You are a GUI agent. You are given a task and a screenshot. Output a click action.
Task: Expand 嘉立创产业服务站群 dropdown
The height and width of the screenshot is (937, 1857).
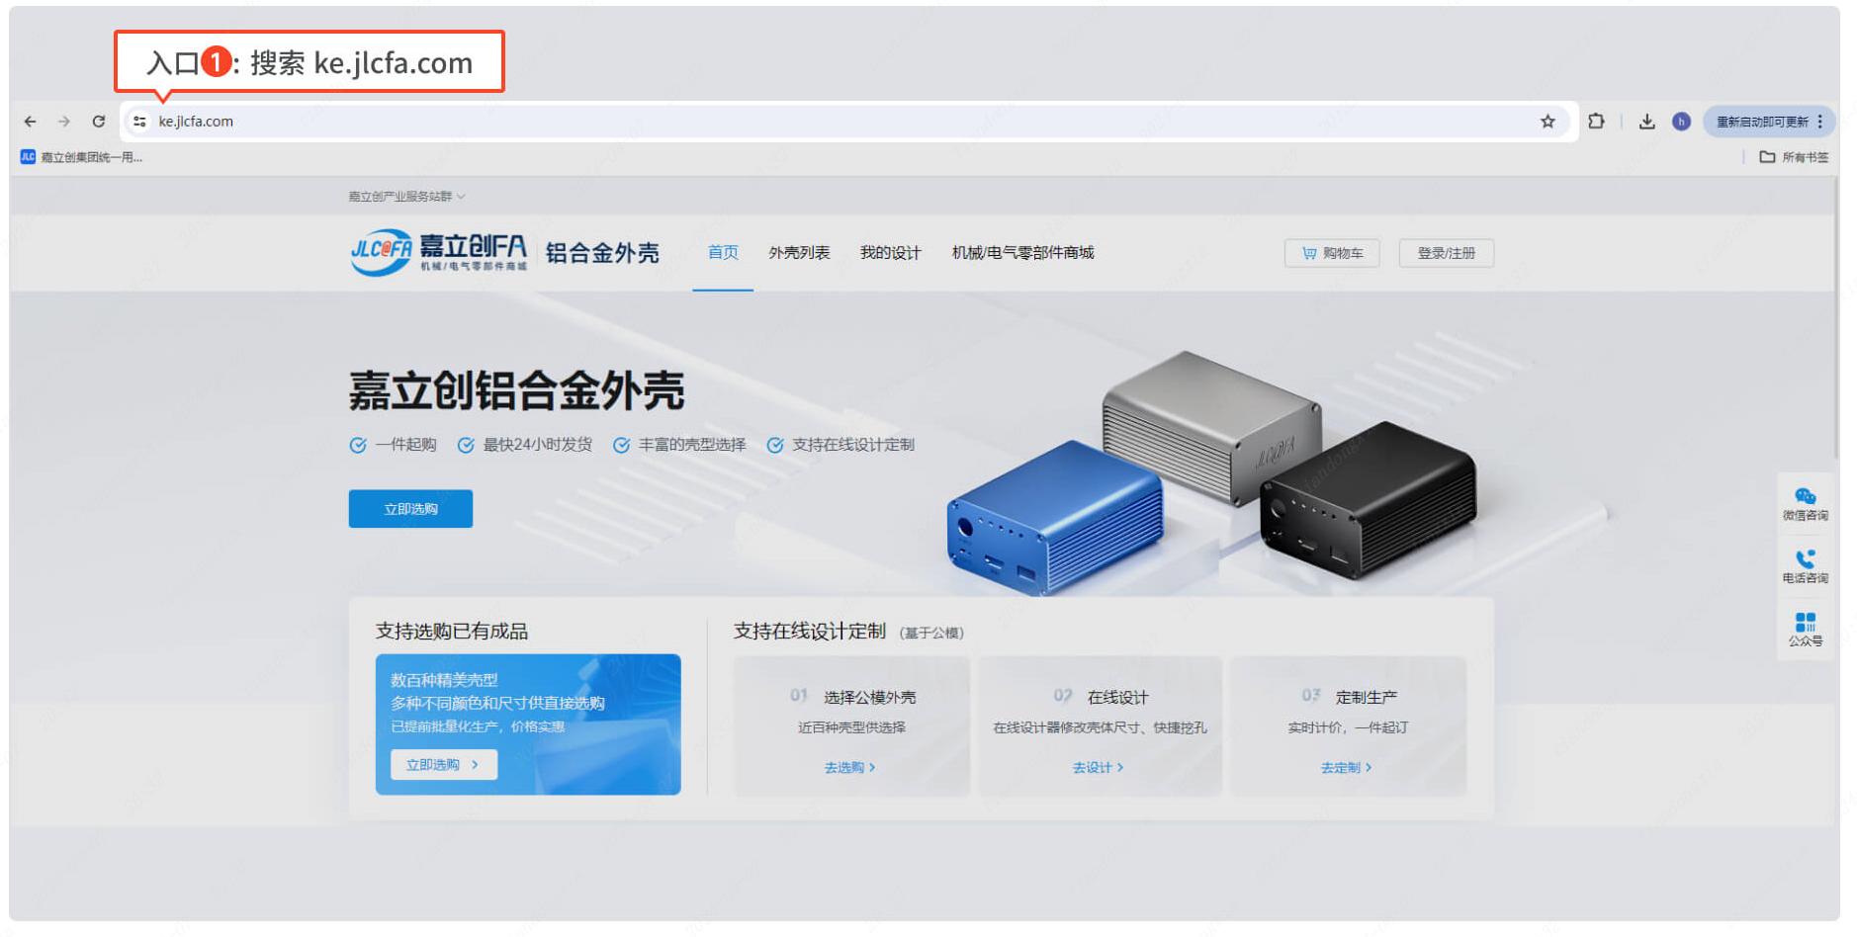pos(406,197)
